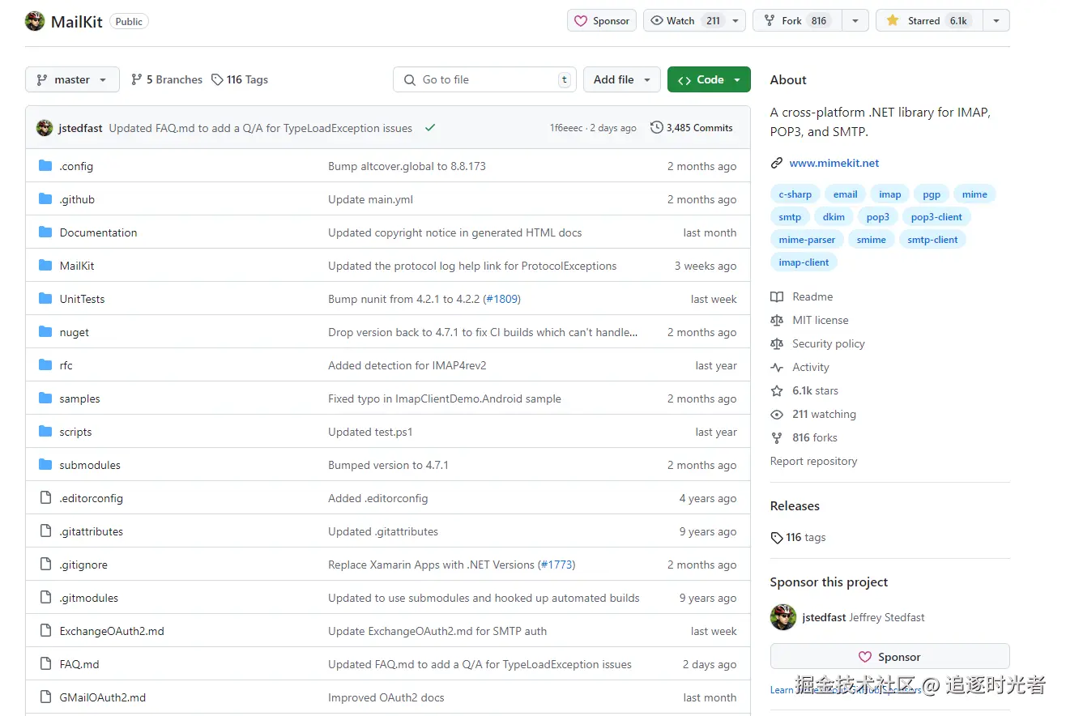This screenshot has width=1066, height=716.
Task: Open the Documentation folder icon
Action: [x=45, y=232]
